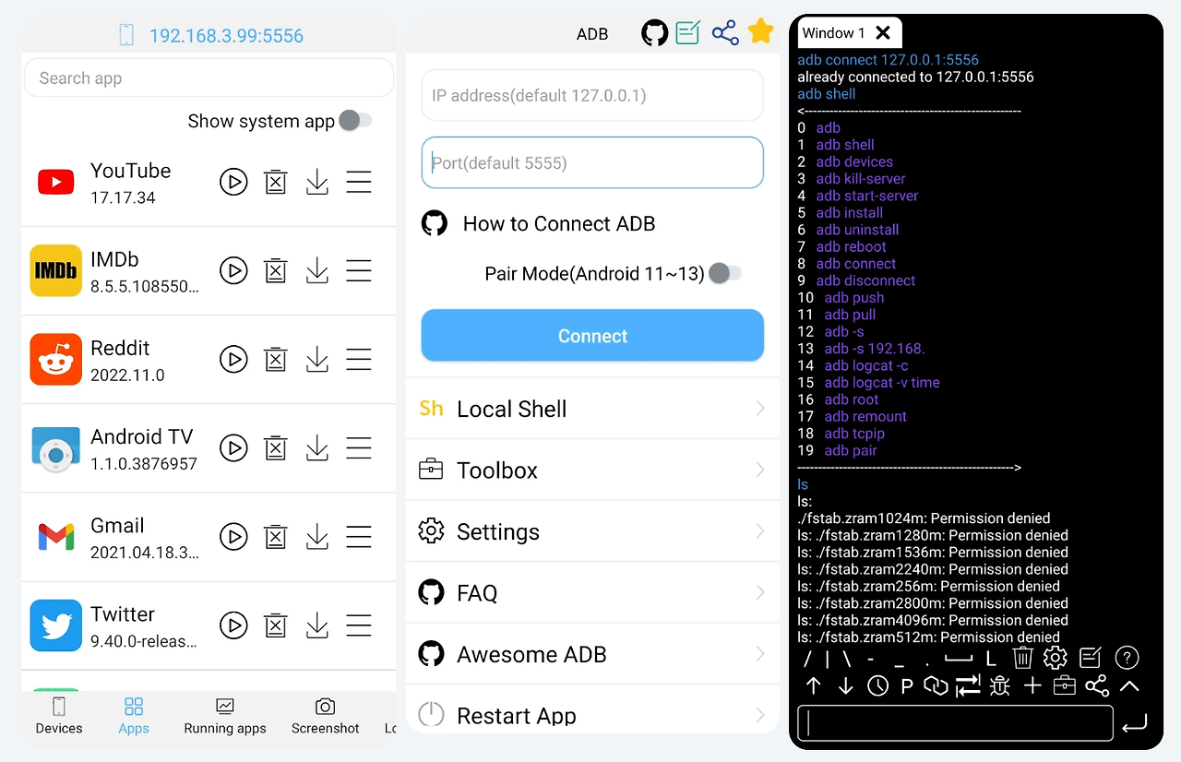Tap the connected device address 192.168.3.99:5556
This screenshot has width=1181, height=762.
click(226, 36)
